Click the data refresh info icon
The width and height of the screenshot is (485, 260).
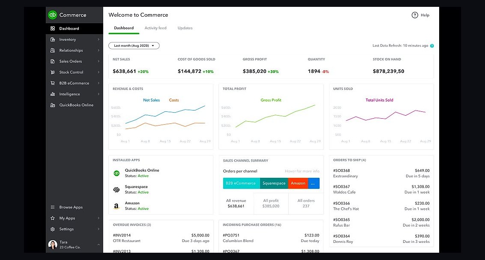(x=432, y=46)
